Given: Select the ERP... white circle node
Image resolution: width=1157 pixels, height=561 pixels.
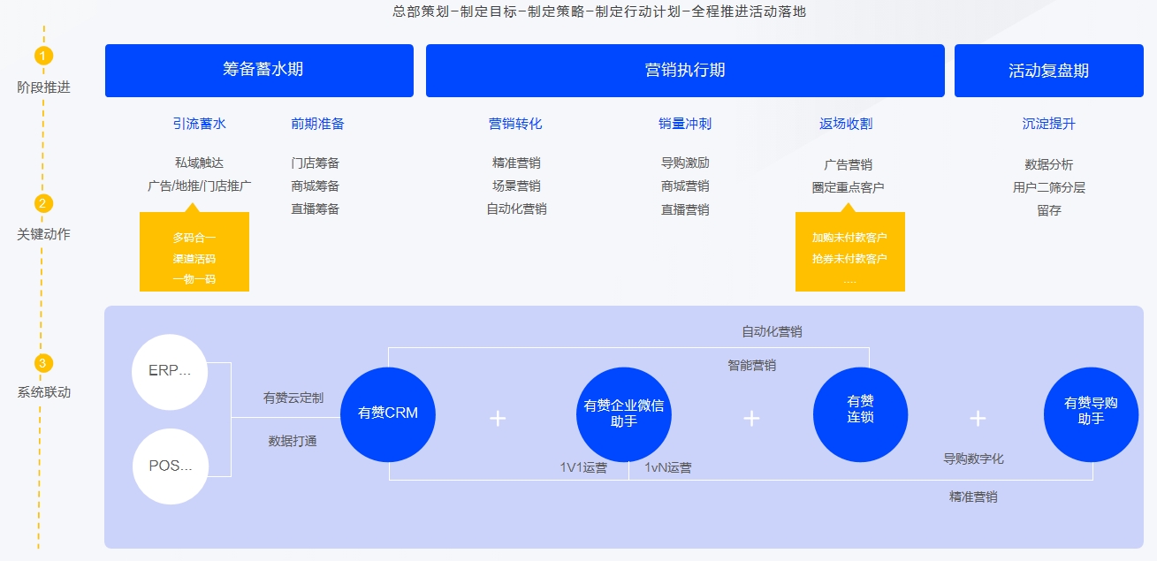Looking at the screenshot, I should click(x=170, y=371).
